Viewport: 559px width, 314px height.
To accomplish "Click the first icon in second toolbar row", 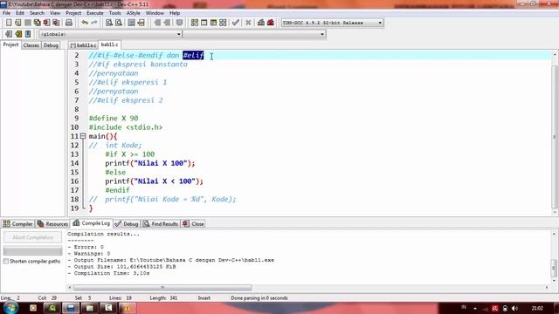I will [9, 34].
